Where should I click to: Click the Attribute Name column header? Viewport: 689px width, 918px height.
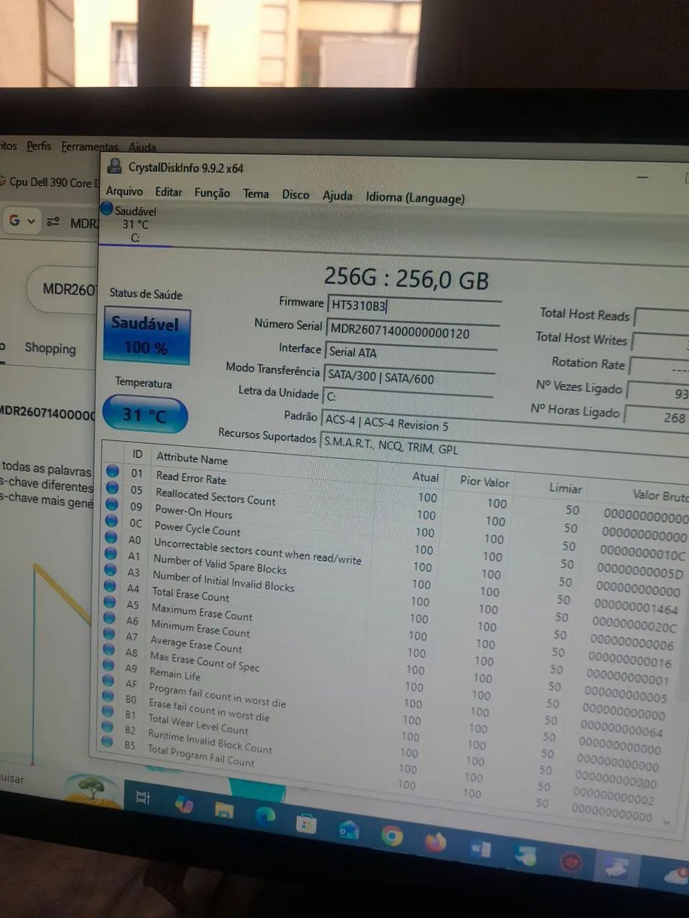point(192,458)
